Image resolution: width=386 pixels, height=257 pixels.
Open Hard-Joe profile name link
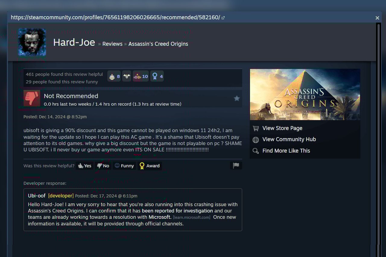(74, 42)
